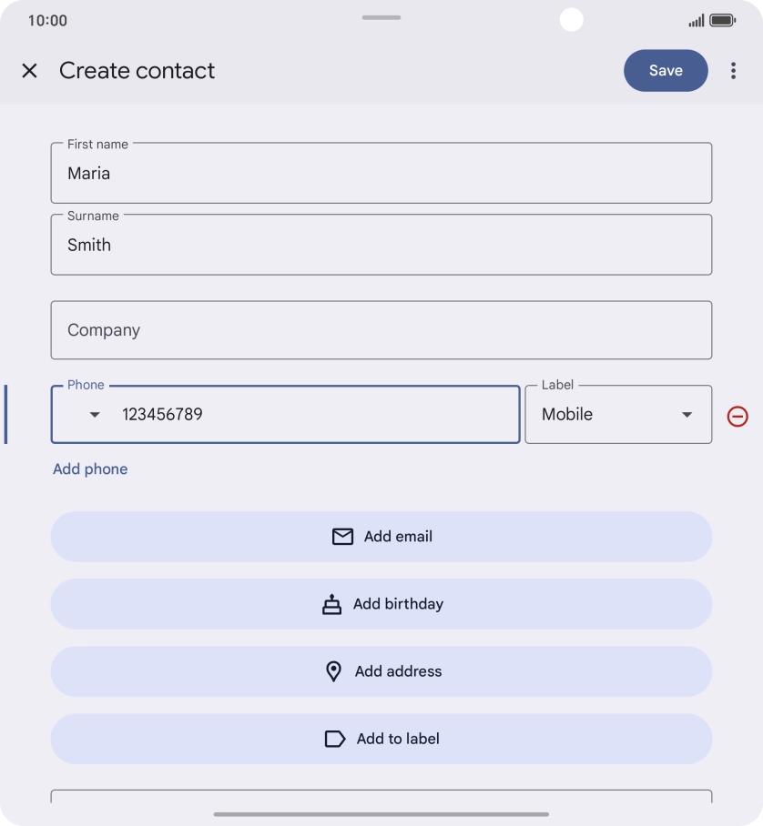Open the three-dot overflow menu

point(733,71)
